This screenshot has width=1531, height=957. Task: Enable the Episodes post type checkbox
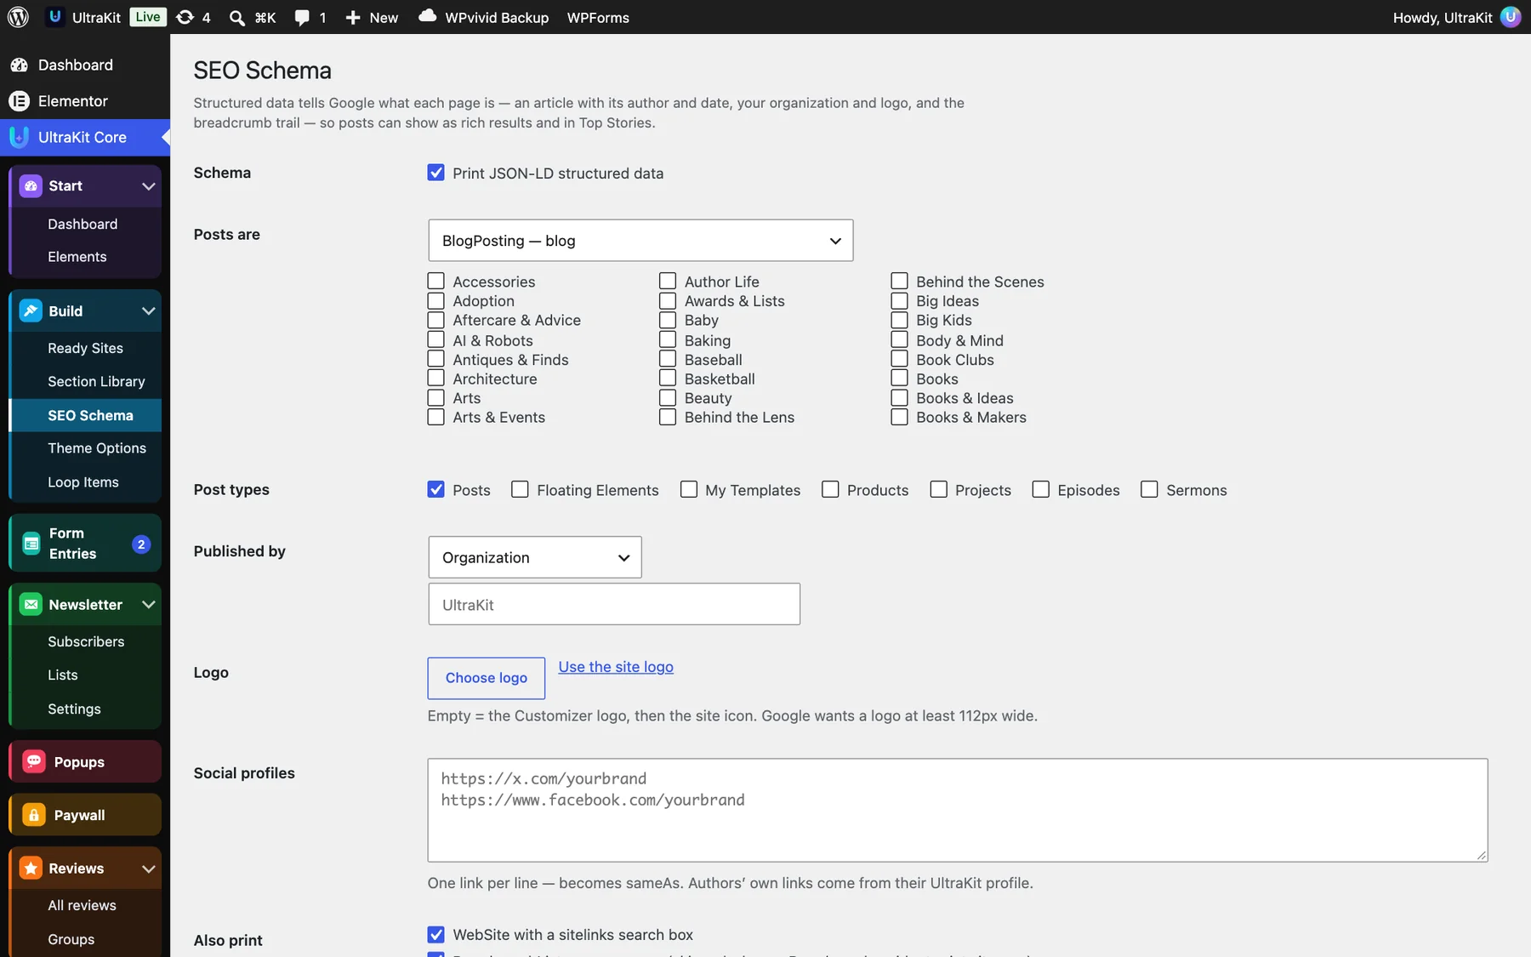[x=1041, y=489]
